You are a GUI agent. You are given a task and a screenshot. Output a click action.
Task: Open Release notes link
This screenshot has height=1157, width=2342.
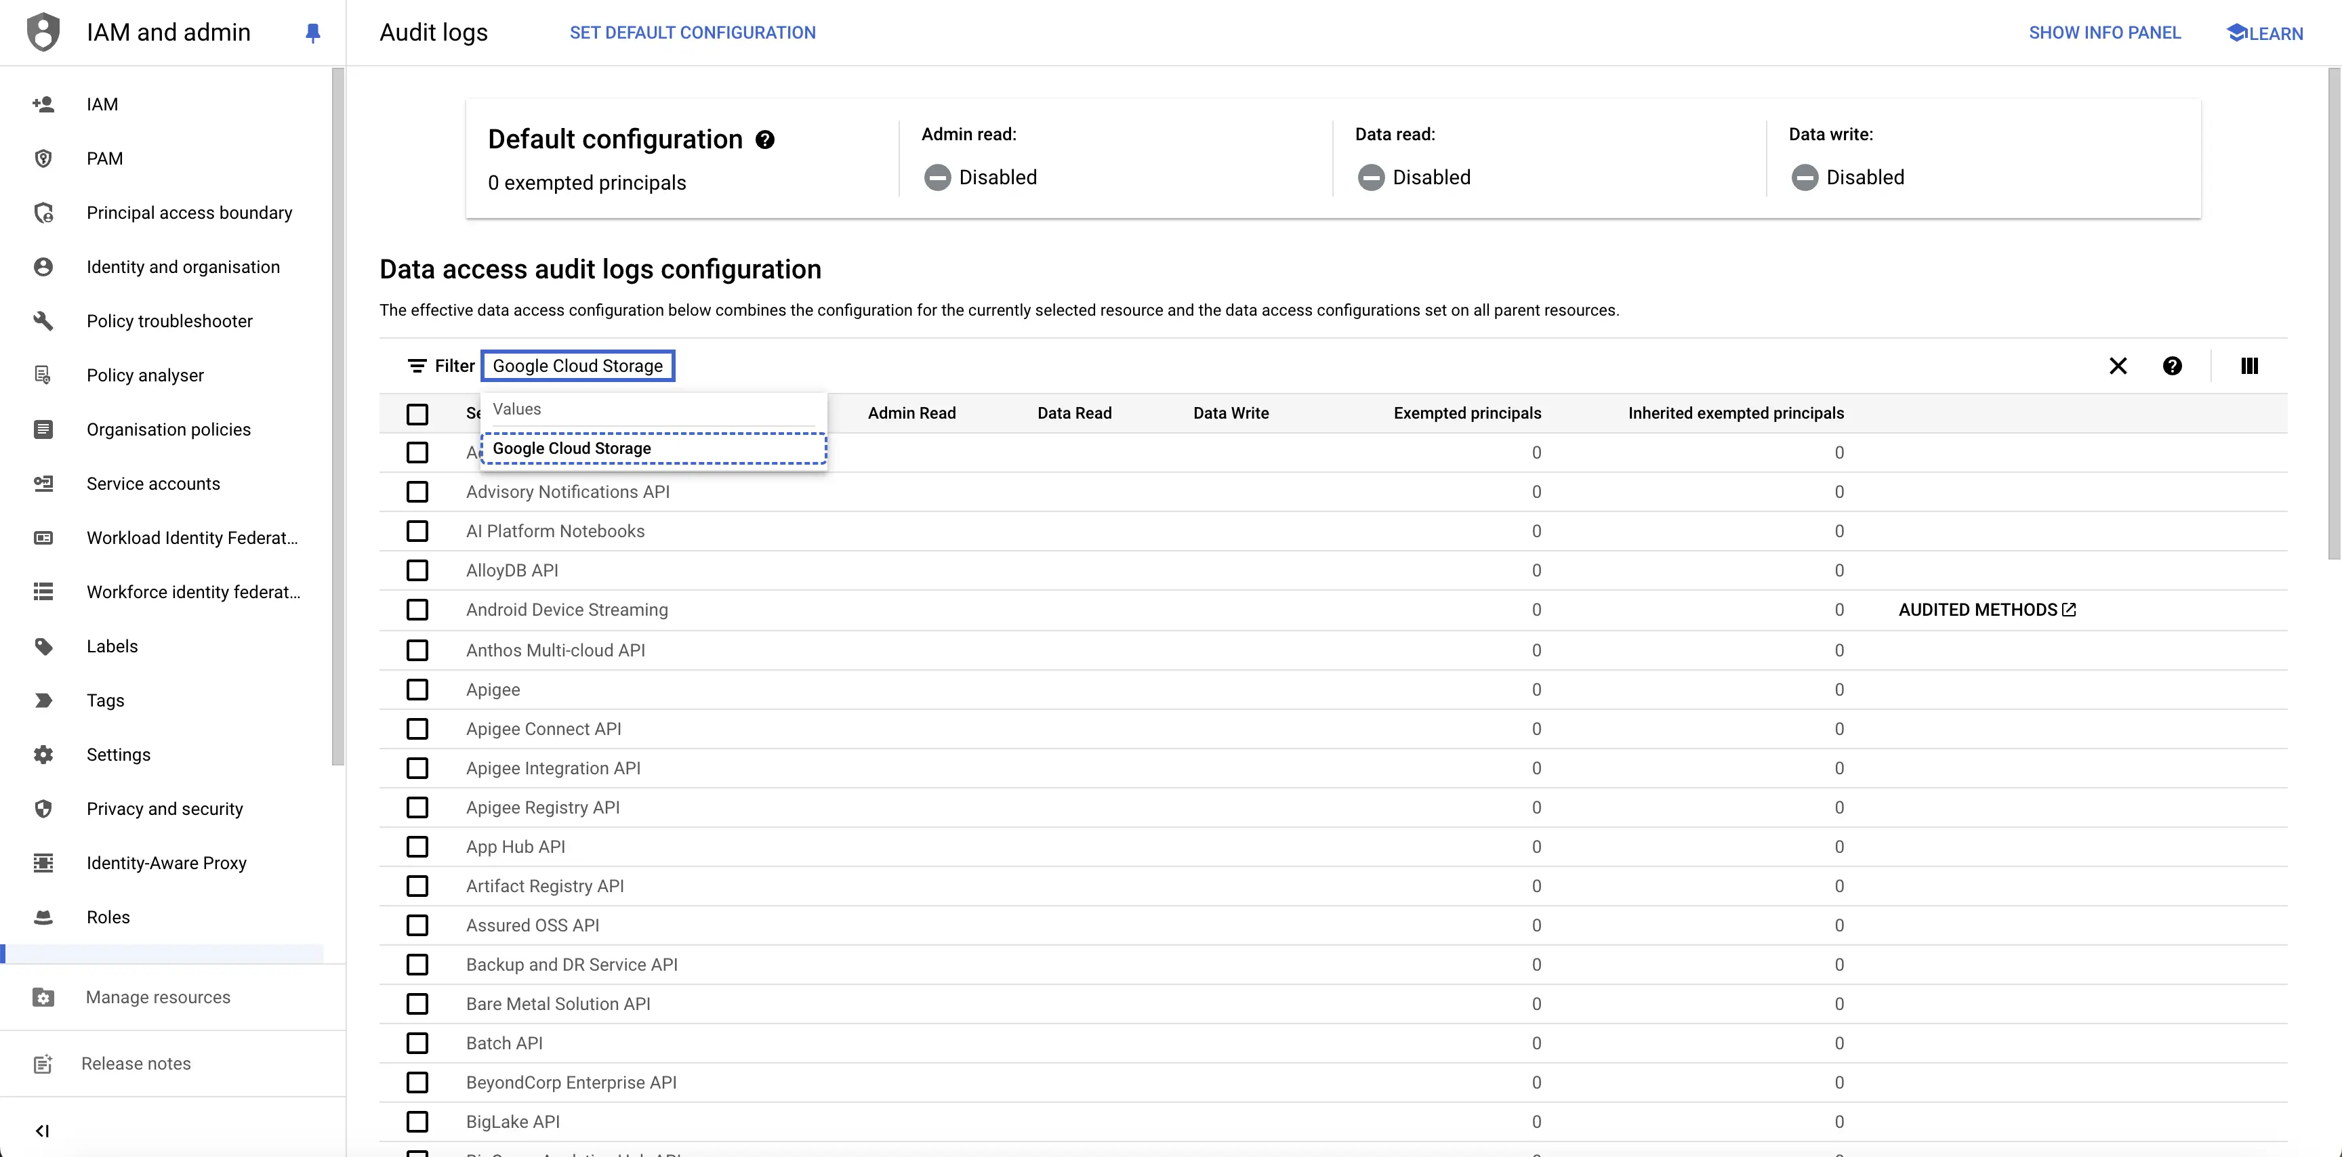[136, 1064]
